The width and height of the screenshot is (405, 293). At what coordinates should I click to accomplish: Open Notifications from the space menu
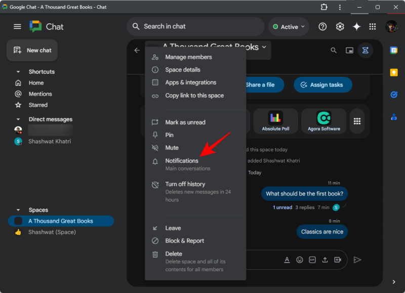181,161
